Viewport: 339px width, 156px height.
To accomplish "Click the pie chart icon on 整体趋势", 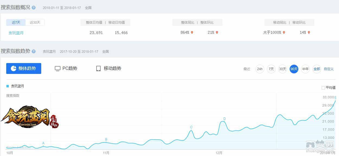I will [14, 68].
